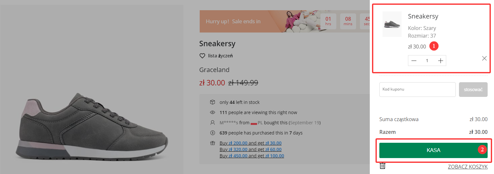Click the trash icon to empty cart
Screen dimensions: 494x174
coord(383,166)
